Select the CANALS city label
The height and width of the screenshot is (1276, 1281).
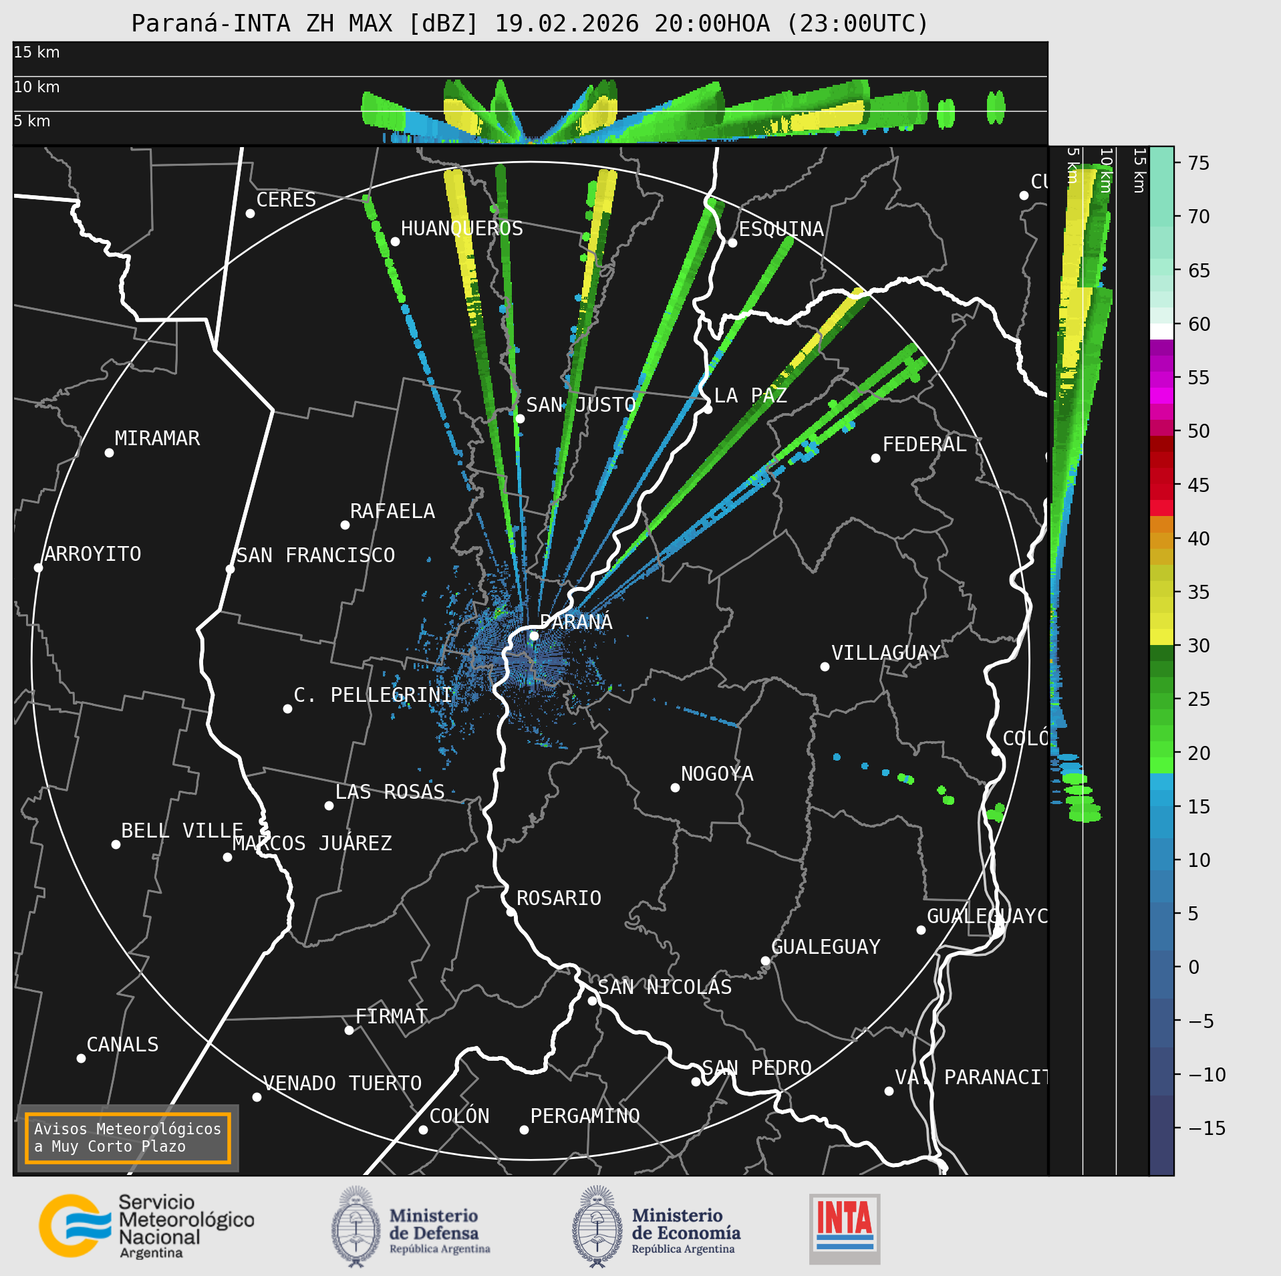pyautogui.click(x=123, y=1044)
